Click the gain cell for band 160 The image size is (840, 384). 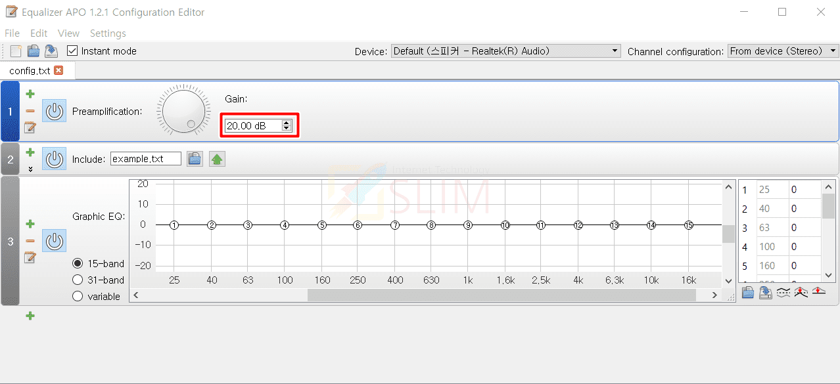click(x=805, y=266)
